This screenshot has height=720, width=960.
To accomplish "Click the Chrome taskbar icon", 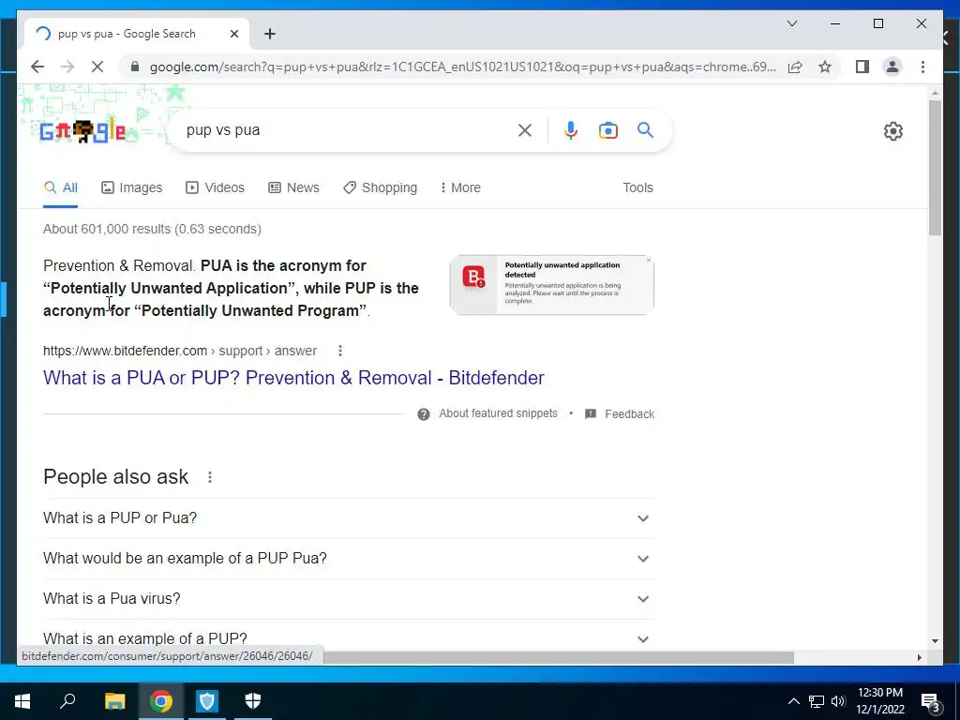I will 160,701.
